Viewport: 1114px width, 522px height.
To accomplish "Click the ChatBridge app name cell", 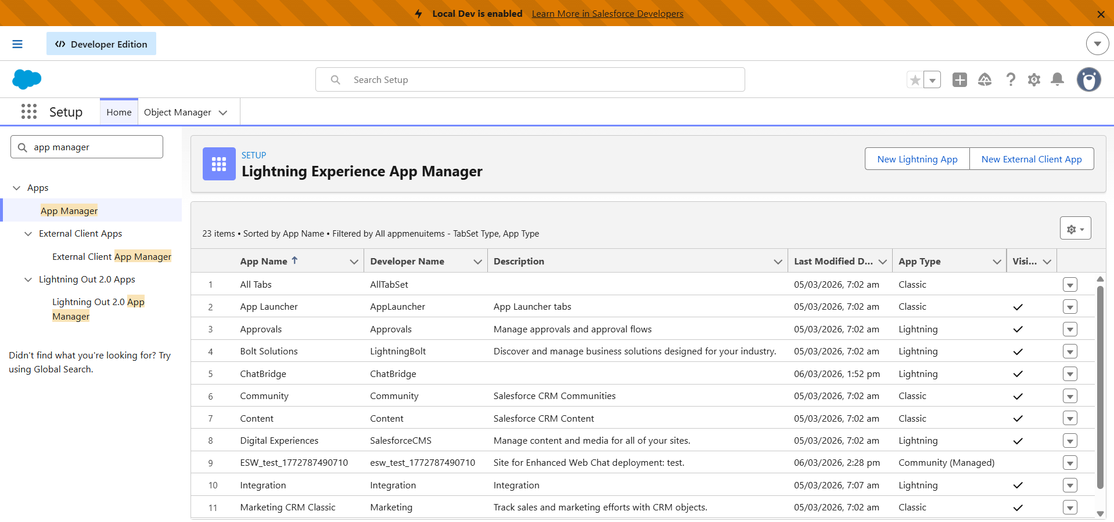I will [263, 374].
